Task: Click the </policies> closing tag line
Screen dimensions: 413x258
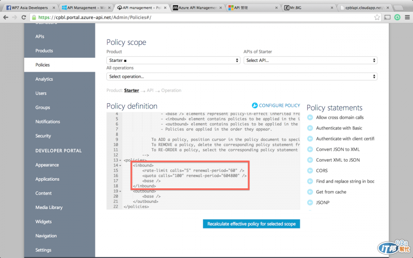Action: click(x=136, y=207)
